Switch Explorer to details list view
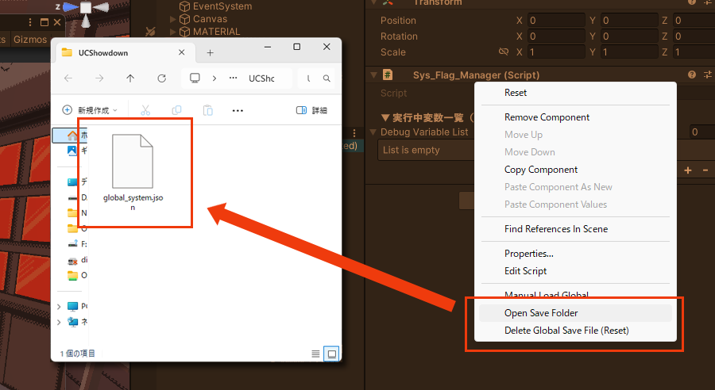 316,353
